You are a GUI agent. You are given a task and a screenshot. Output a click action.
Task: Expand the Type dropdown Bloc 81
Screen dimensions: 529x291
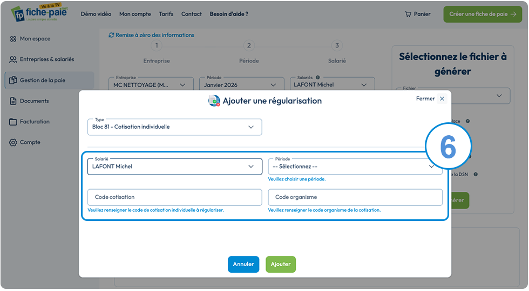[x=175, y=127]
